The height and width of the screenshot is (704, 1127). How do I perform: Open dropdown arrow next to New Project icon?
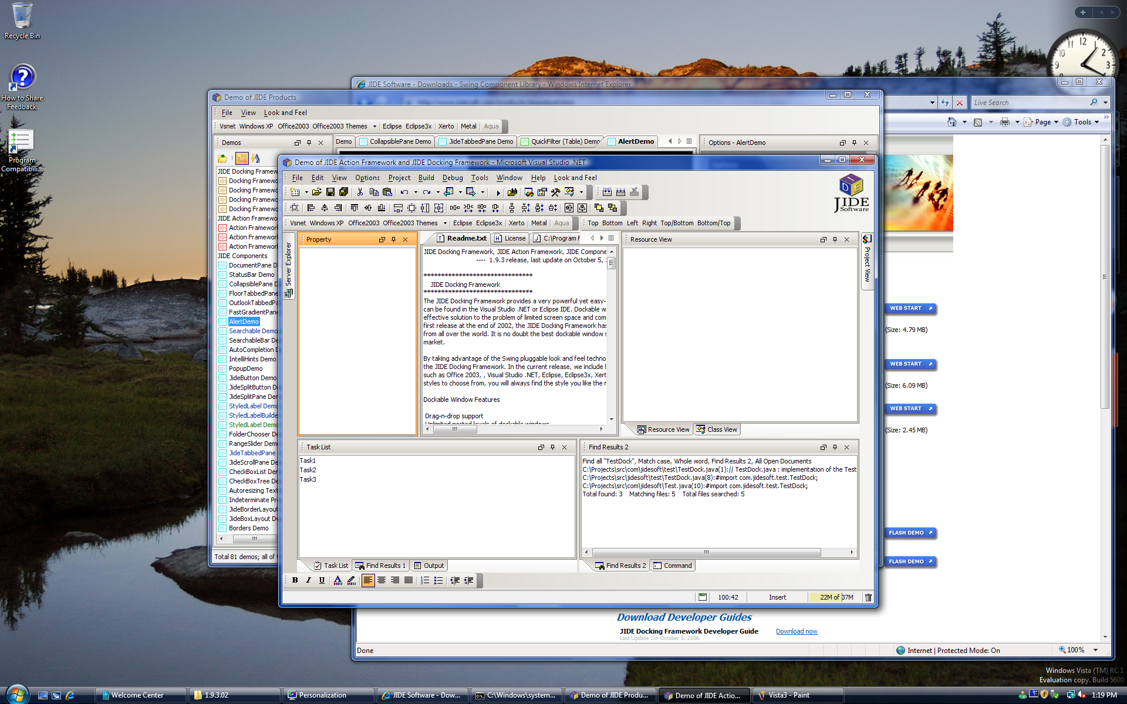point(306,192)
